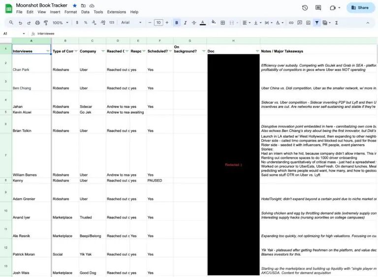
Task: Open the fill color picker
Action: pyautogui.click(x=214, y=23)
